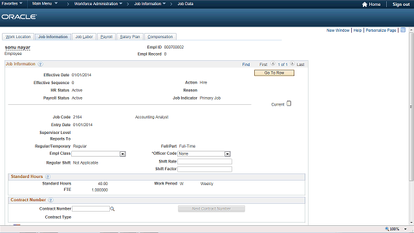Click into the Contract Number field
Screen dimensions: 414x233
tap(91, 208)
